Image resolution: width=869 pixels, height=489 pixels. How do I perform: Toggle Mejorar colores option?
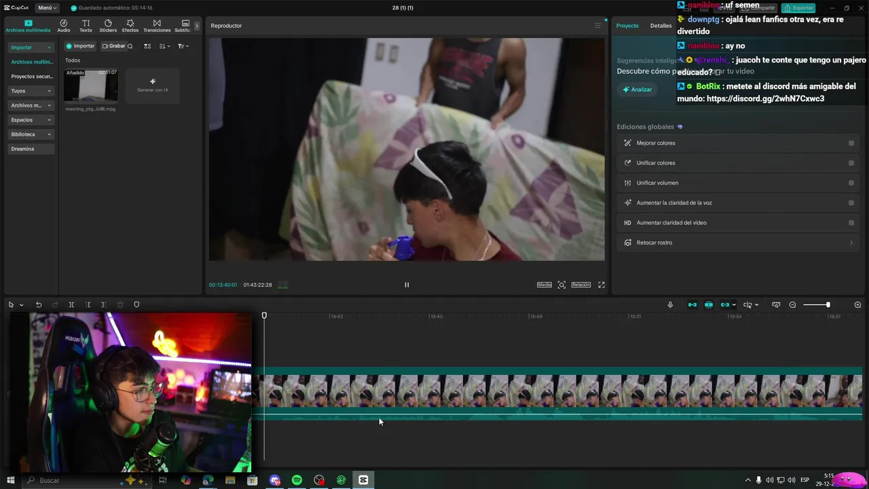point(851,143)
